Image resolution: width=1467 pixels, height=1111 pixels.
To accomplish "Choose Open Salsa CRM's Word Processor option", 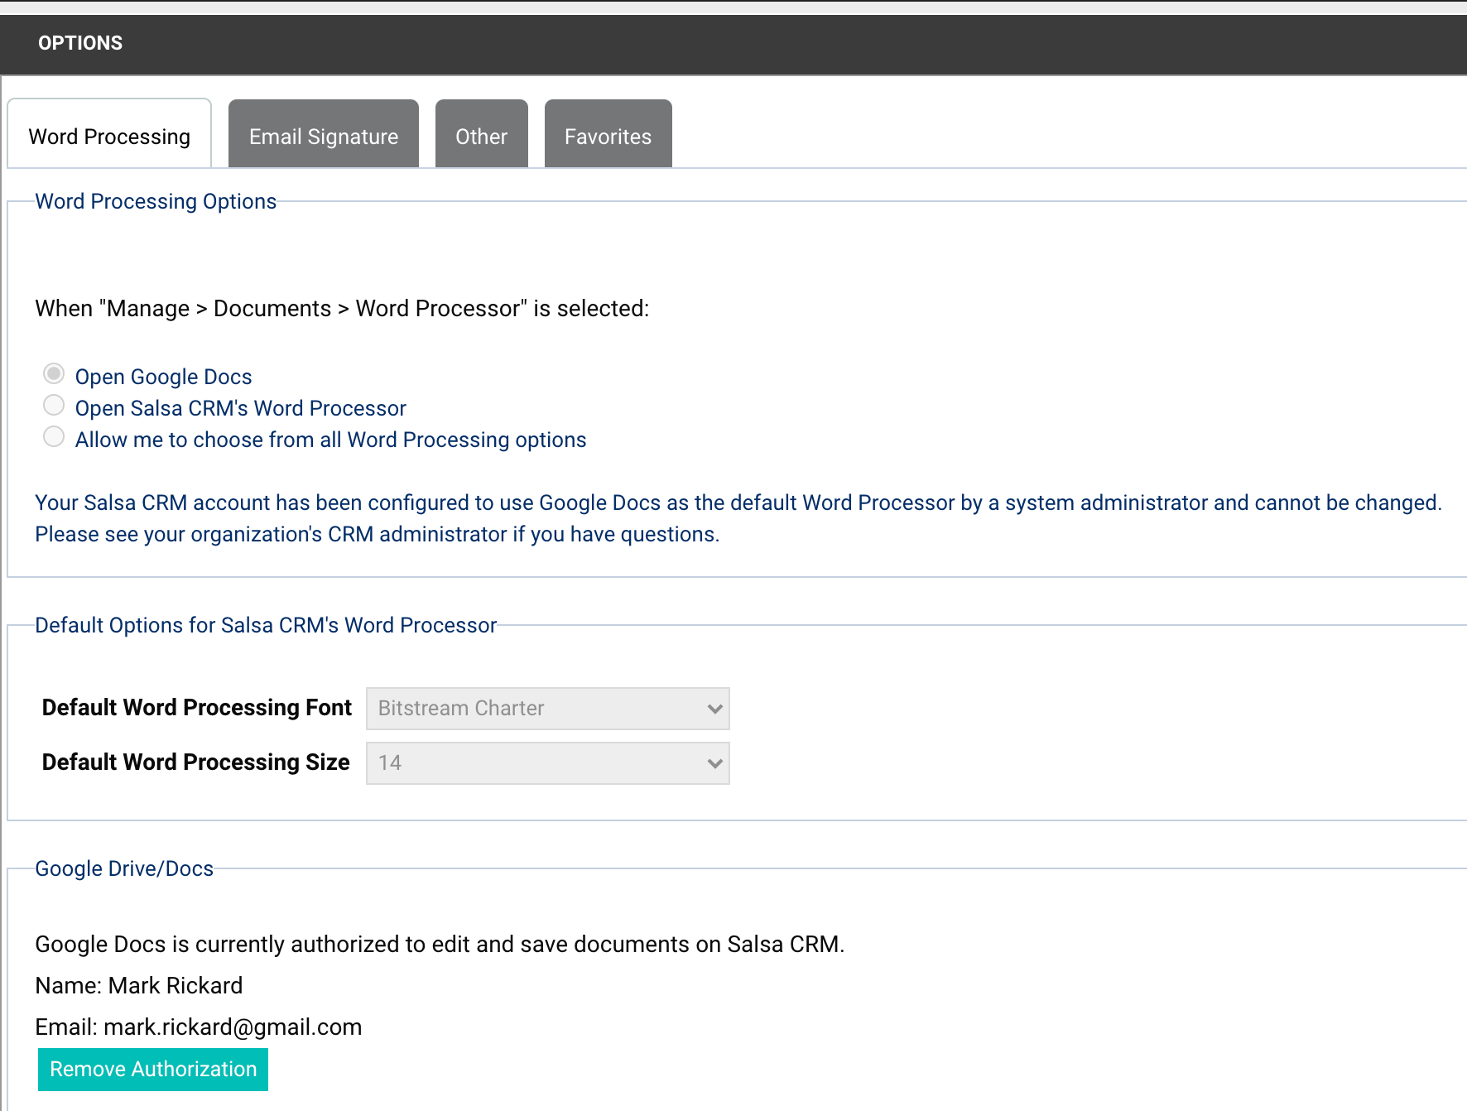I will [x=54, y=406].
